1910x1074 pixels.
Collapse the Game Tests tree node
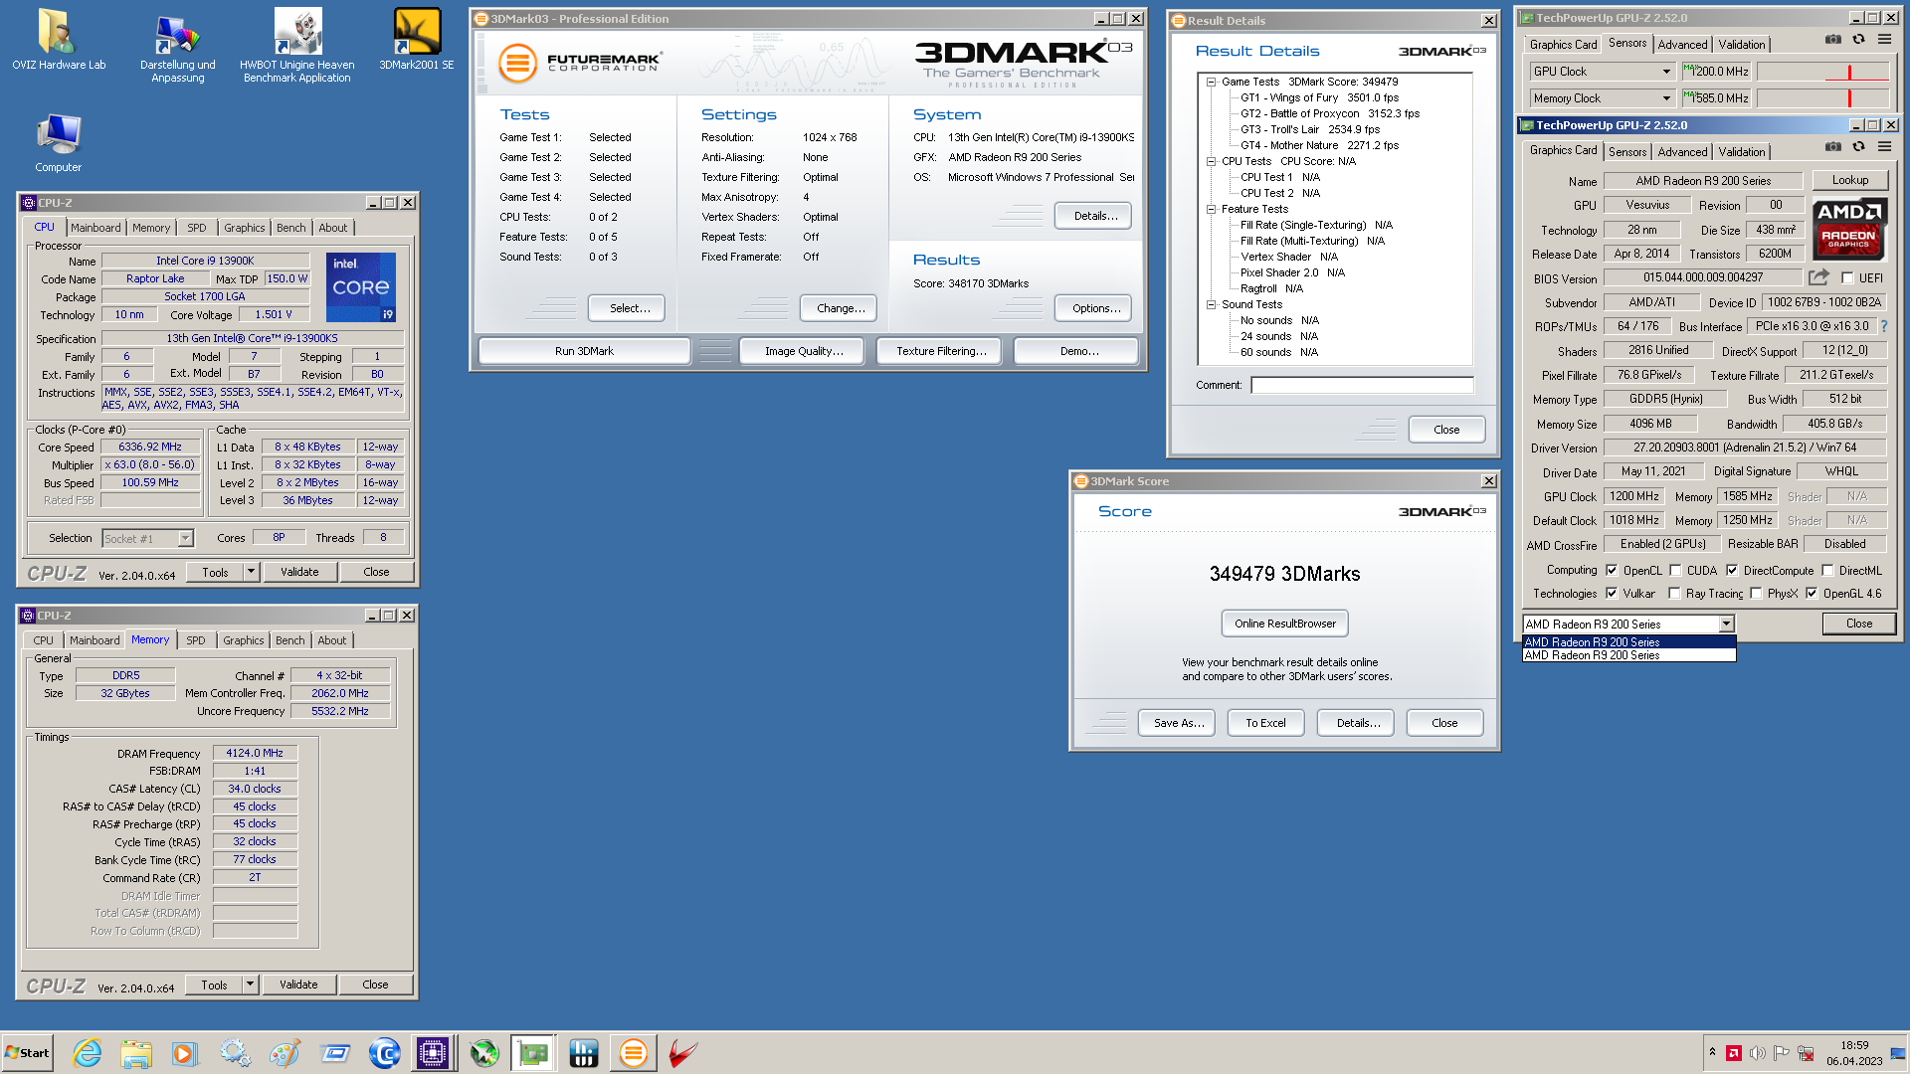point(1211,82)
